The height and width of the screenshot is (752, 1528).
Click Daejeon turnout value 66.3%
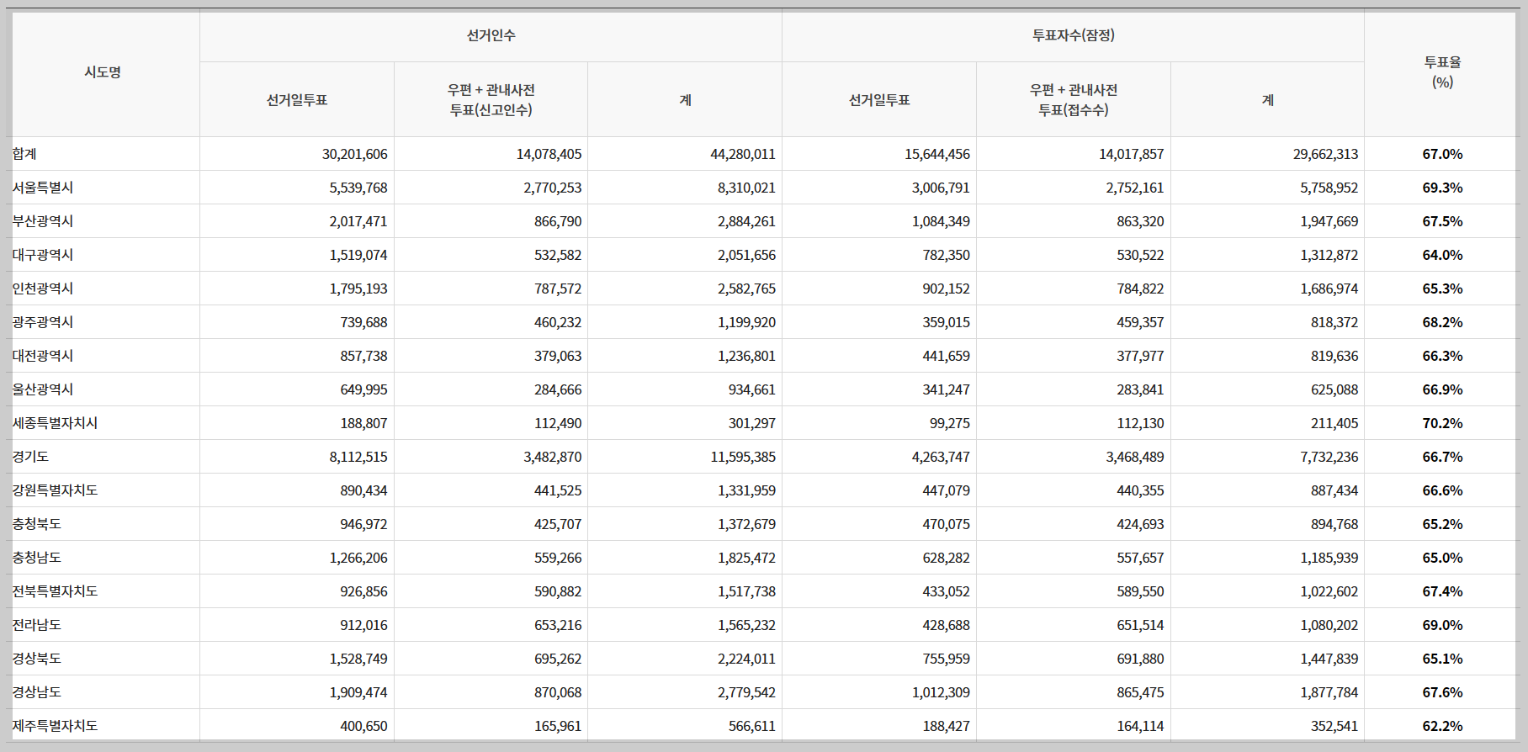pos(1442,356)
